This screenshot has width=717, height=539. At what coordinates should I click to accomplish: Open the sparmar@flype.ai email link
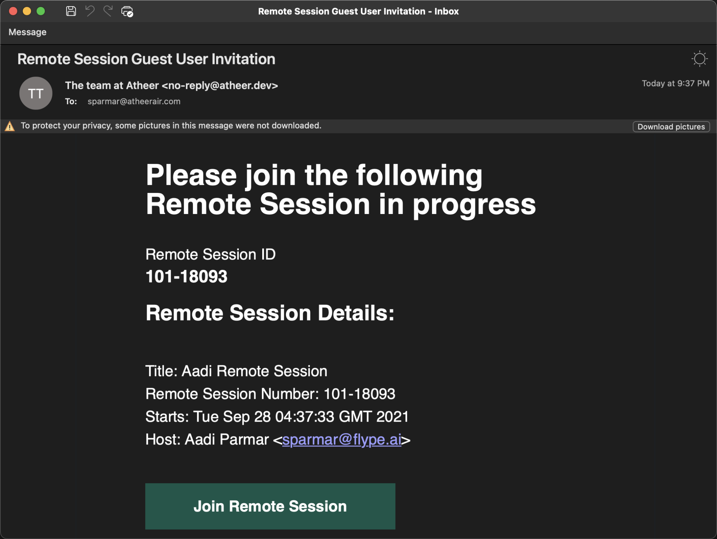point(342,439)
